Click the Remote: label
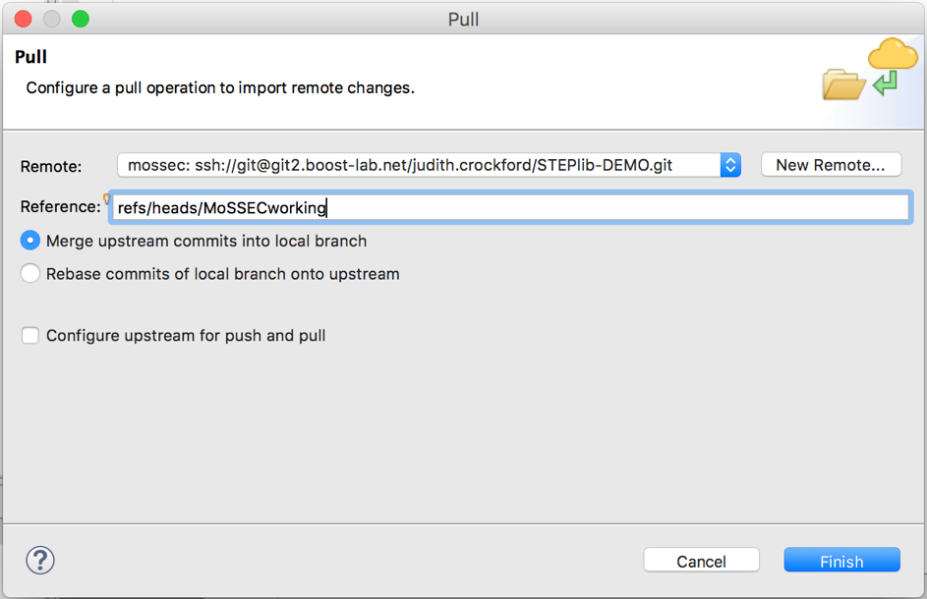Viewport: 927px width, 599px height. tap(51, 167)
